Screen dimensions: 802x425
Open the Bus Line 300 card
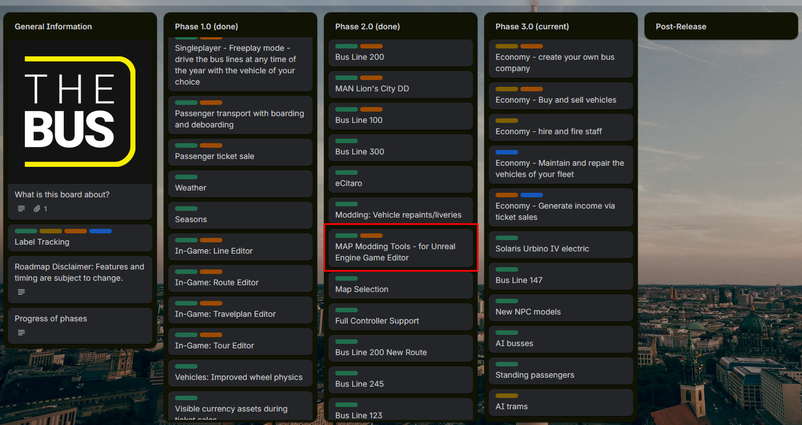coord(401,148)
